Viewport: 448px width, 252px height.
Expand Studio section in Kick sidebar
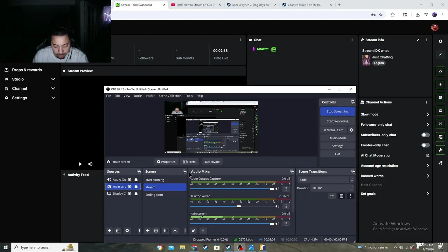click(53, 79)
